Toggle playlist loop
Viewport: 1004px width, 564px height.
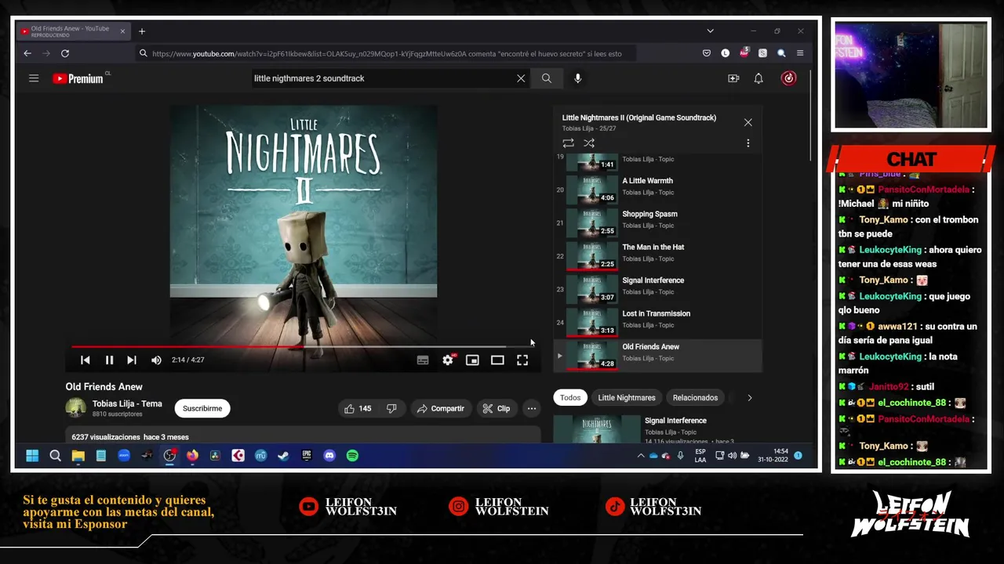(x=568, y=143)
